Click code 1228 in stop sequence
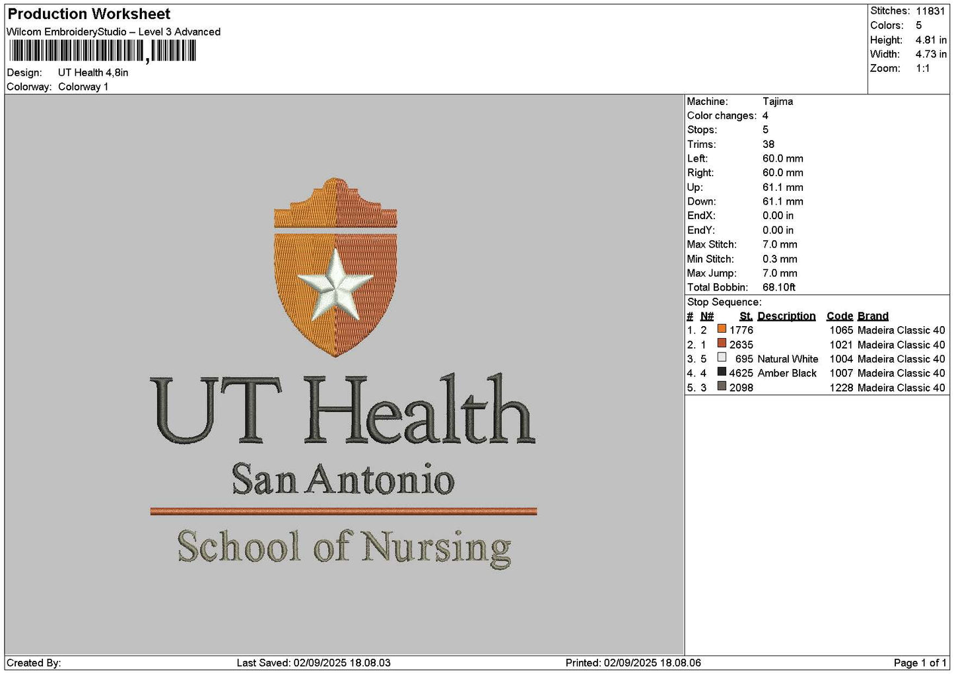Screen dimensions: 954x674 [841, 388]
